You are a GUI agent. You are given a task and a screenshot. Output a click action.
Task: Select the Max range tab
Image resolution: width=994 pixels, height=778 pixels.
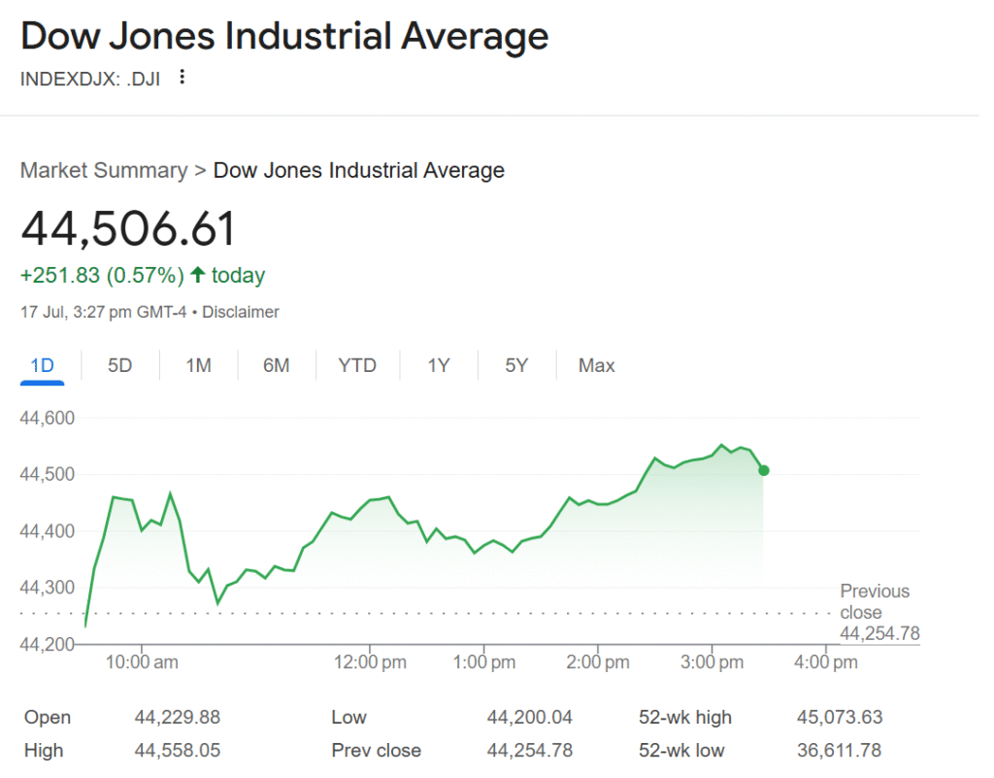[x=596, y=366]
